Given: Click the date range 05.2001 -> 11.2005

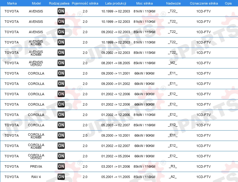Looking at the screenshot, I should 116,177.
